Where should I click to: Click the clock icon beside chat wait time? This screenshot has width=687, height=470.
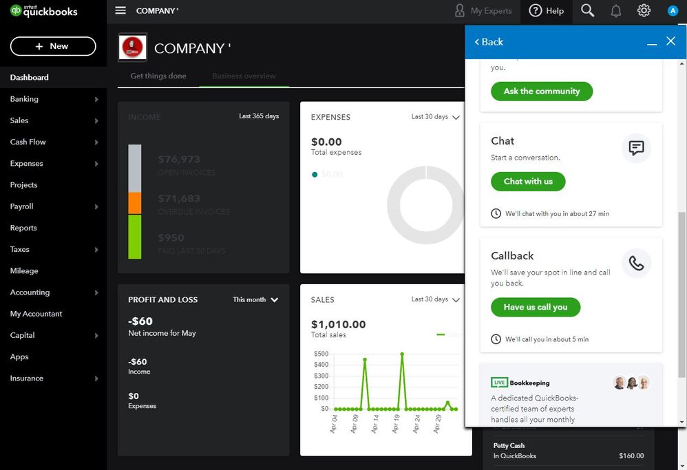click(496, 214)
